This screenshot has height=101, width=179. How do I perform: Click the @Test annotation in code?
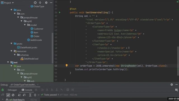pyautogui.click(x=73, y=9)
